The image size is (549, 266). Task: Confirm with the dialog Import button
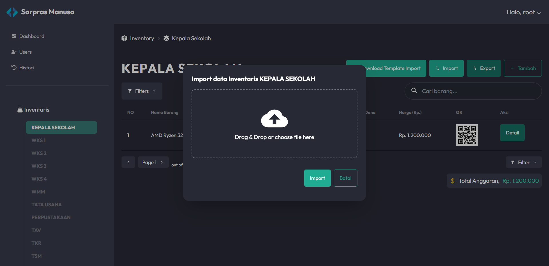tap(317, 178)
